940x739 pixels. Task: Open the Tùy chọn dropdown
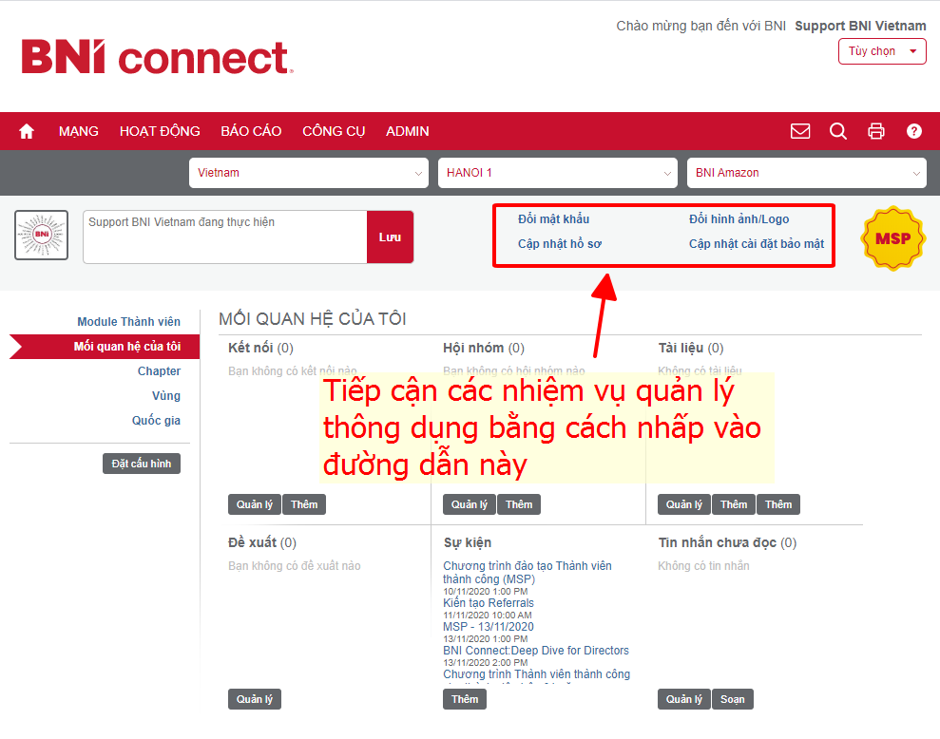882,51
